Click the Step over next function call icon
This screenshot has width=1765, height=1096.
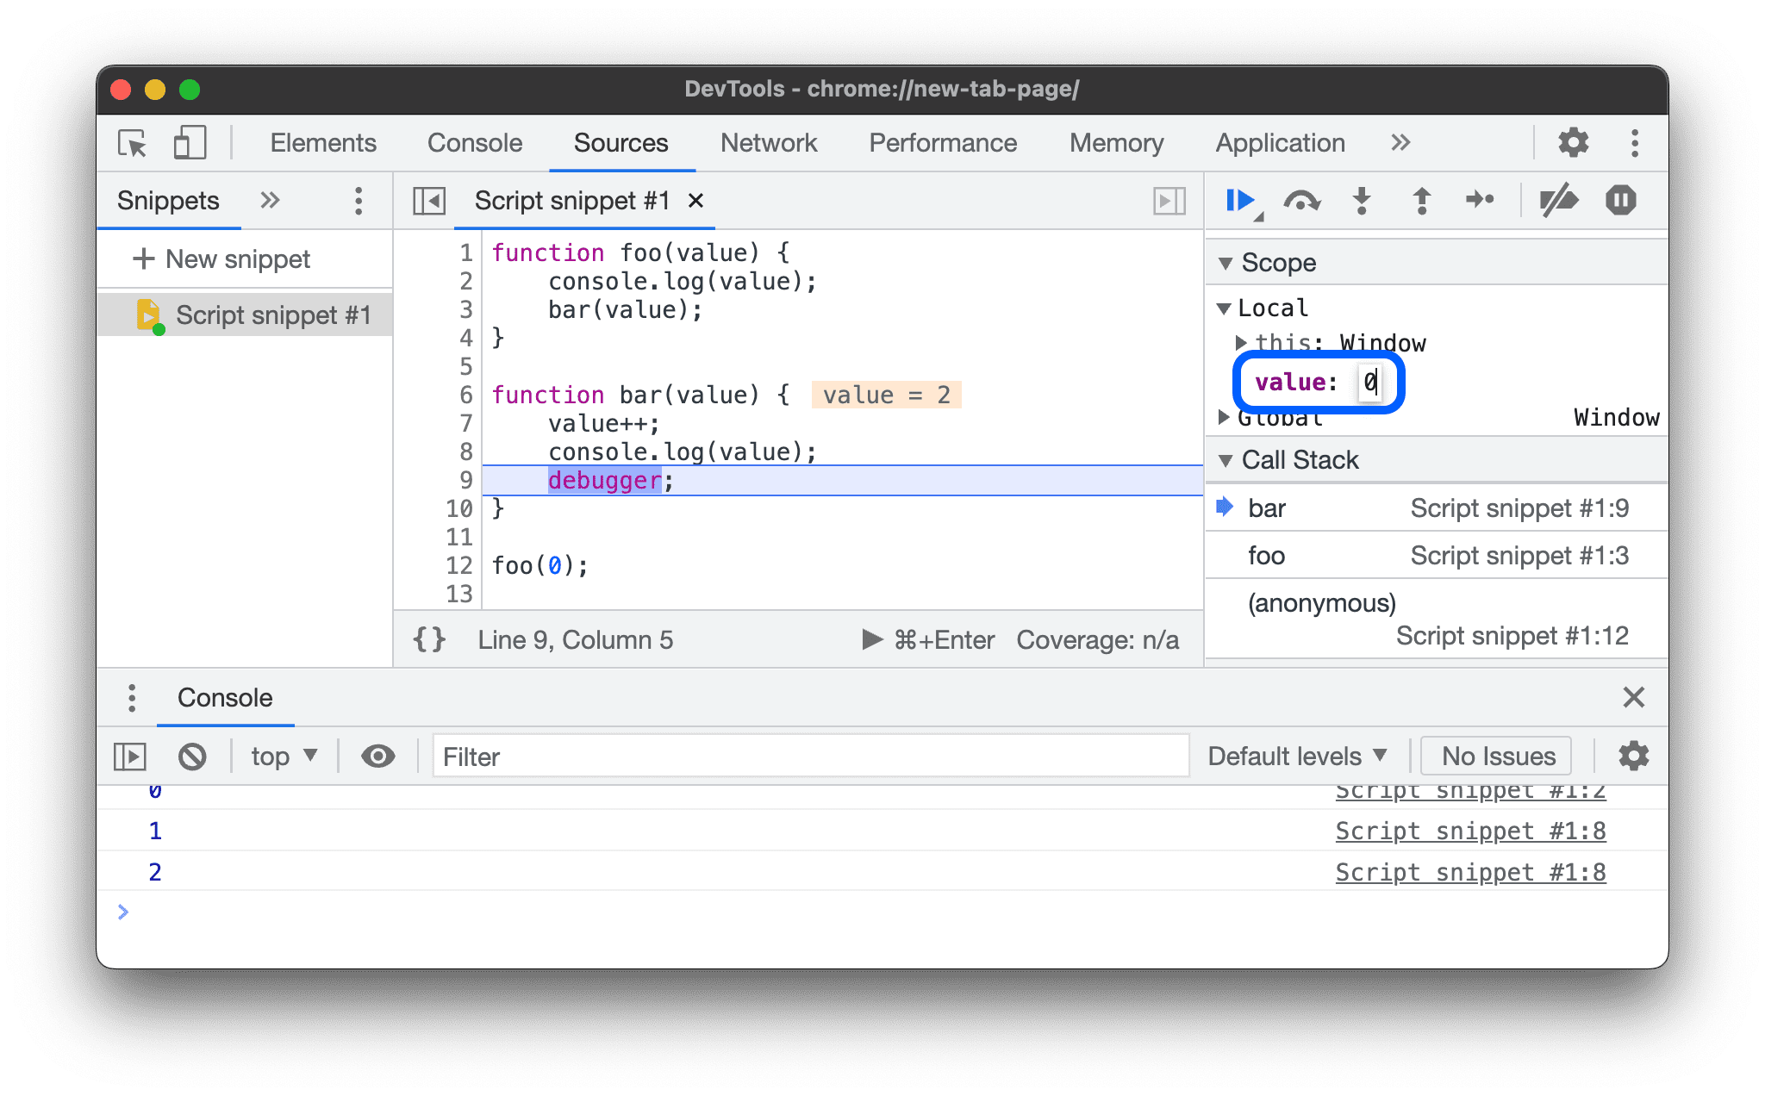(1306, 201)
